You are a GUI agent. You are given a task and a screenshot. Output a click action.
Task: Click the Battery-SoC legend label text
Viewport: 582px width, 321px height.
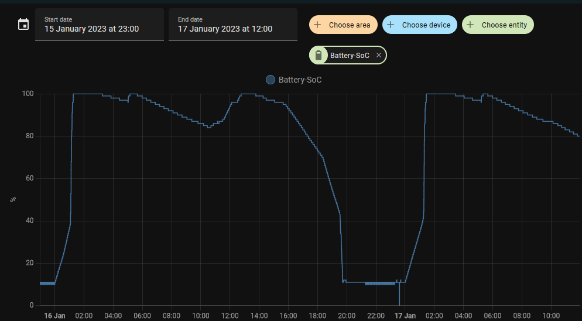pos(300,80)
